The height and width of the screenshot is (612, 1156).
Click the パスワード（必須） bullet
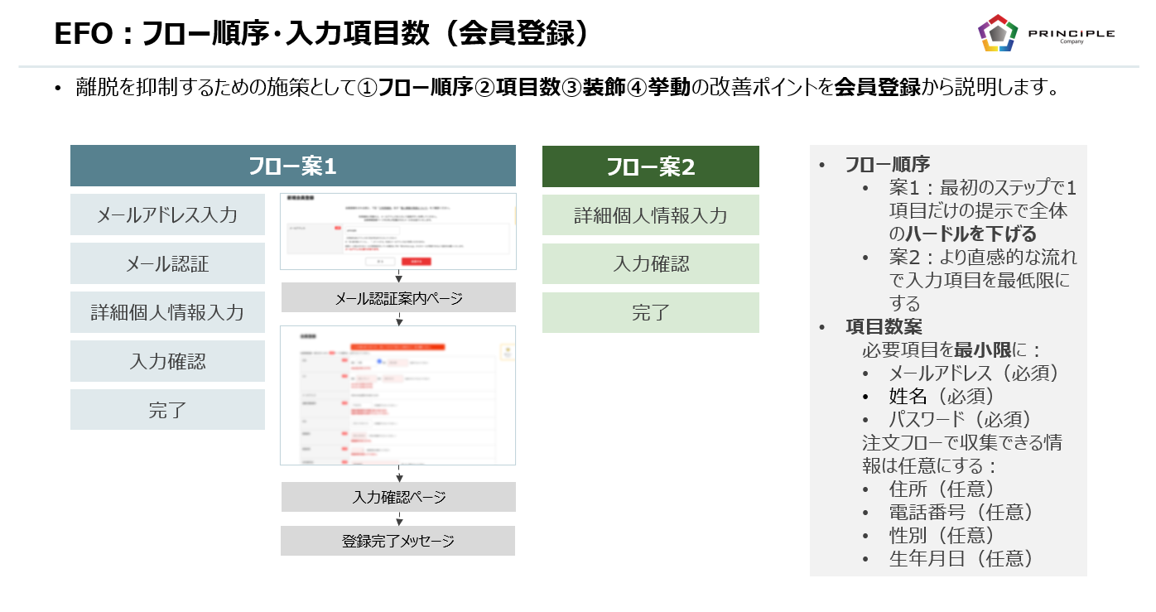pos(960,419)
